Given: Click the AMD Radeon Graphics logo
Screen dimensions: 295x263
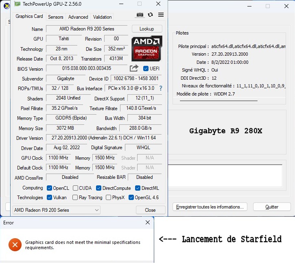Looking at the screenshot, I should pos(147,48).
